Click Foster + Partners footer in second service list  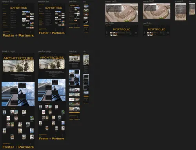(x=52, y=33)
